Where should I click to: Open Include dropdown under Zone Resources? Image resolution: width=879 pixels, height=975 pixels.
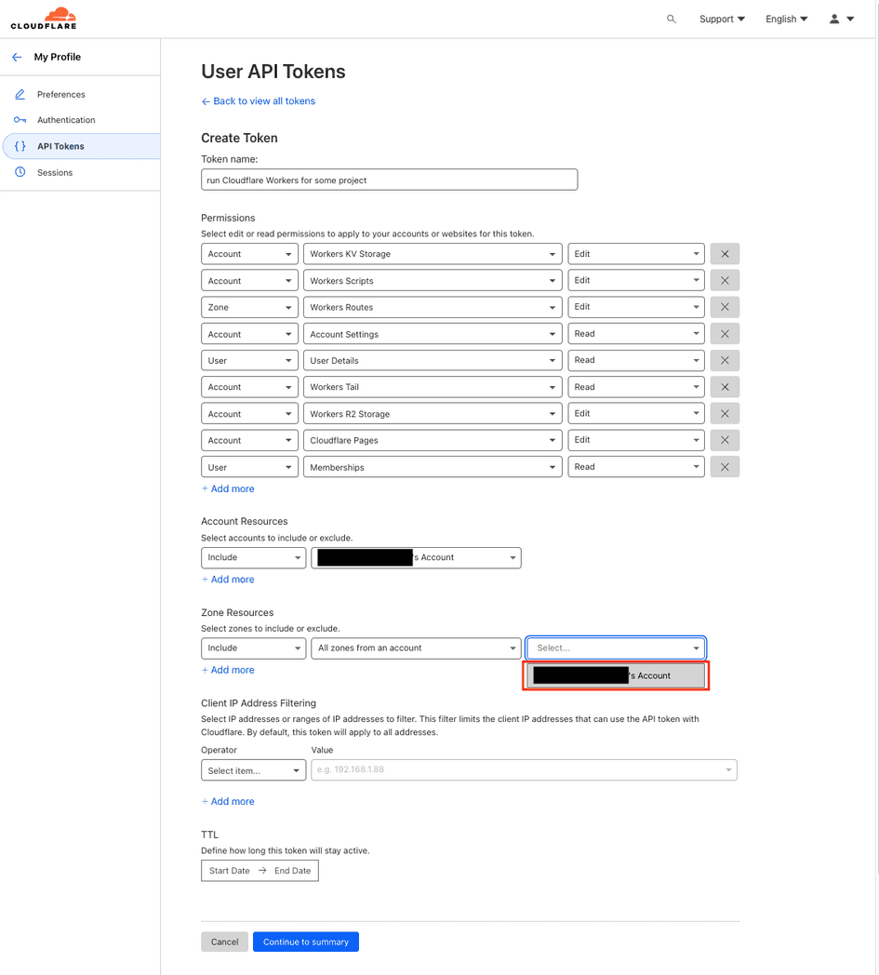[254, 648]
